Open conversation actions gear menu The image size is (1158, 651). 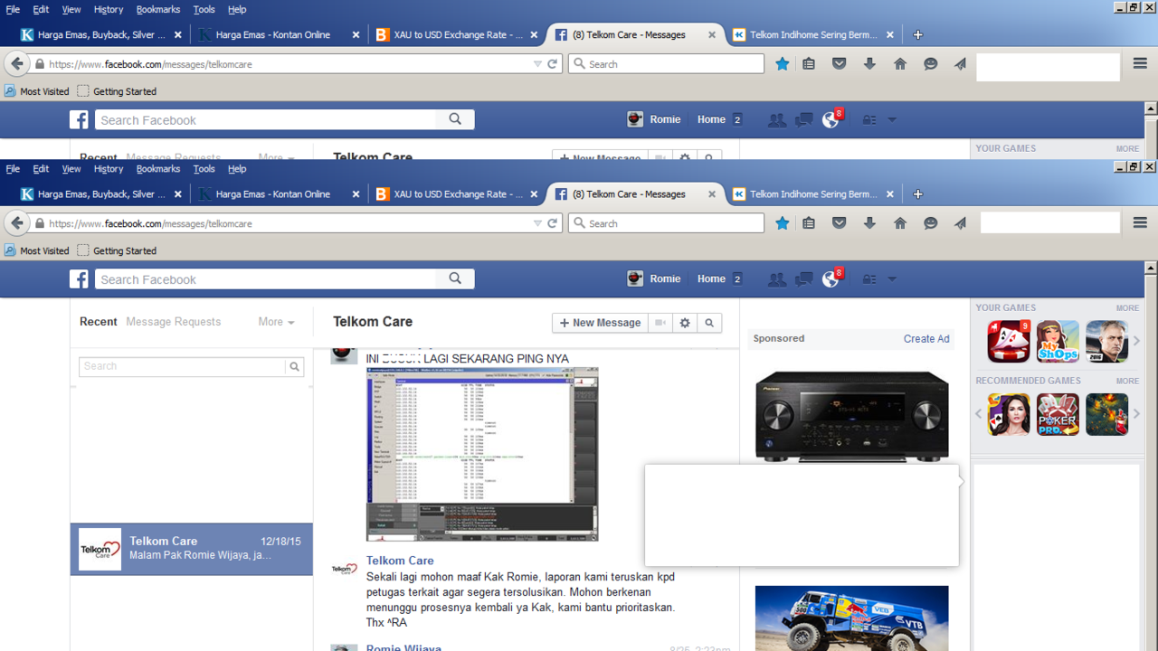click(685, 323)
